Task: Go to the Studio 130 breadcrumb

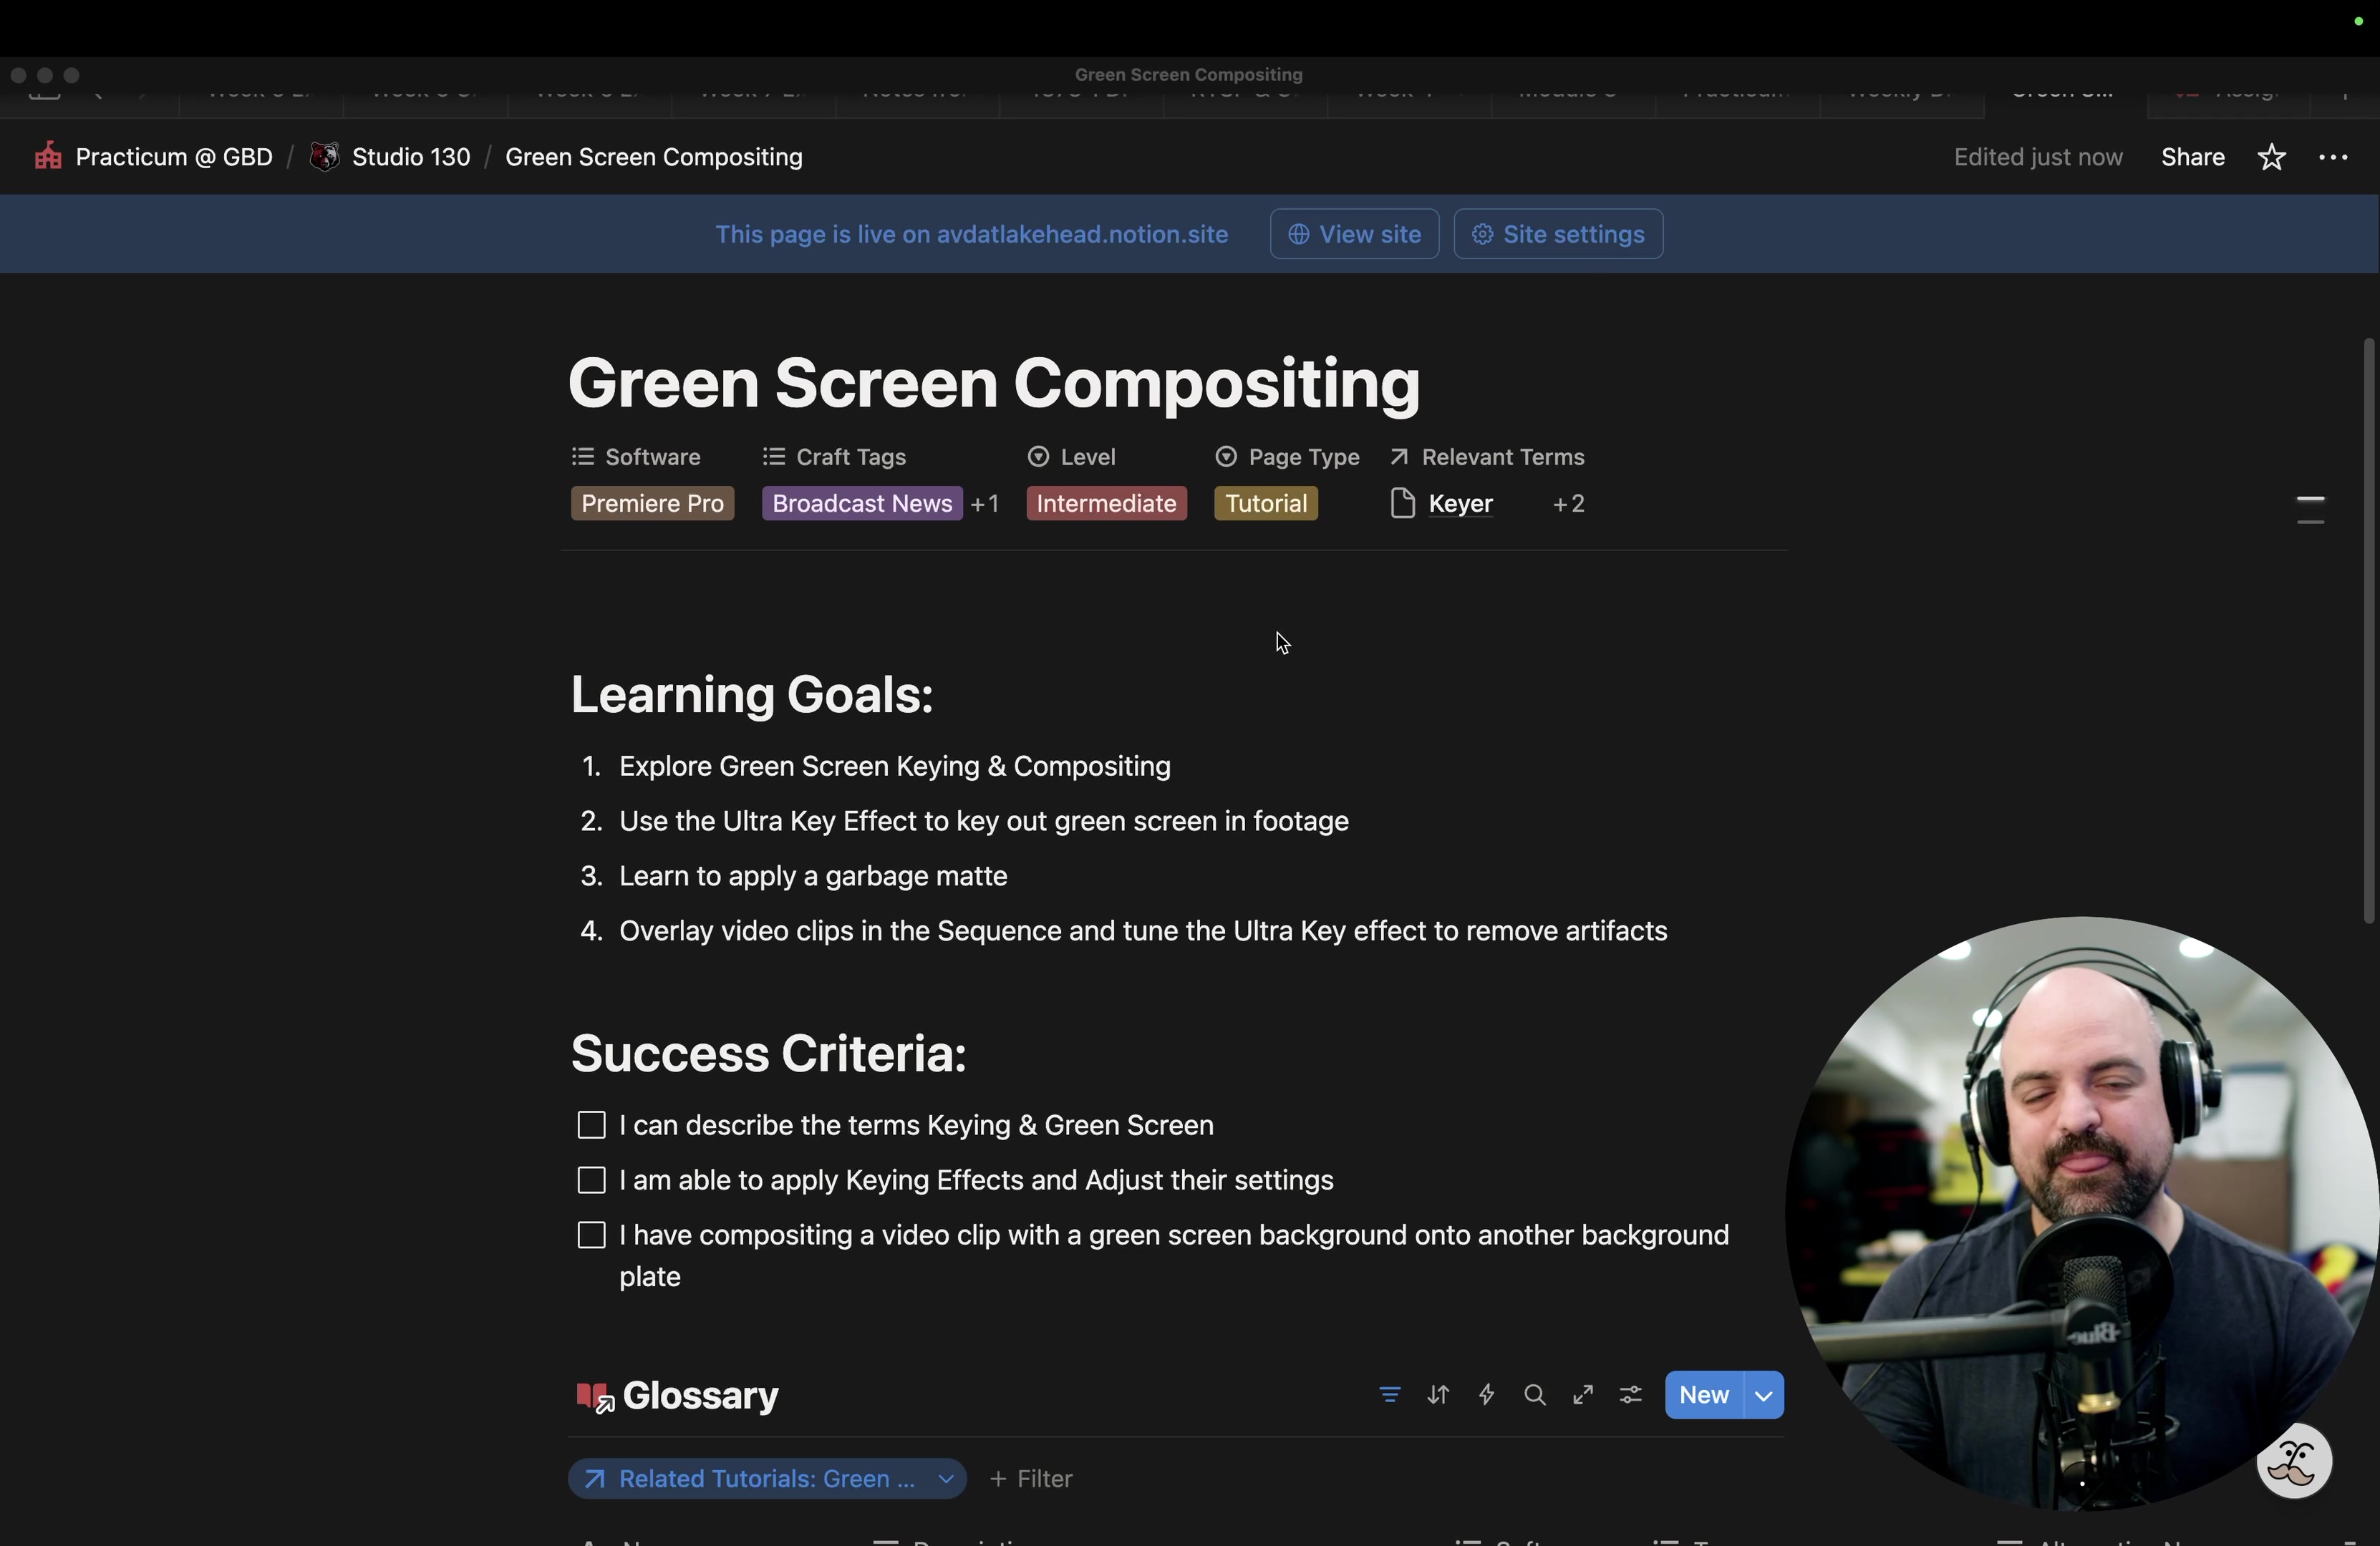Action: click(410, 157)
